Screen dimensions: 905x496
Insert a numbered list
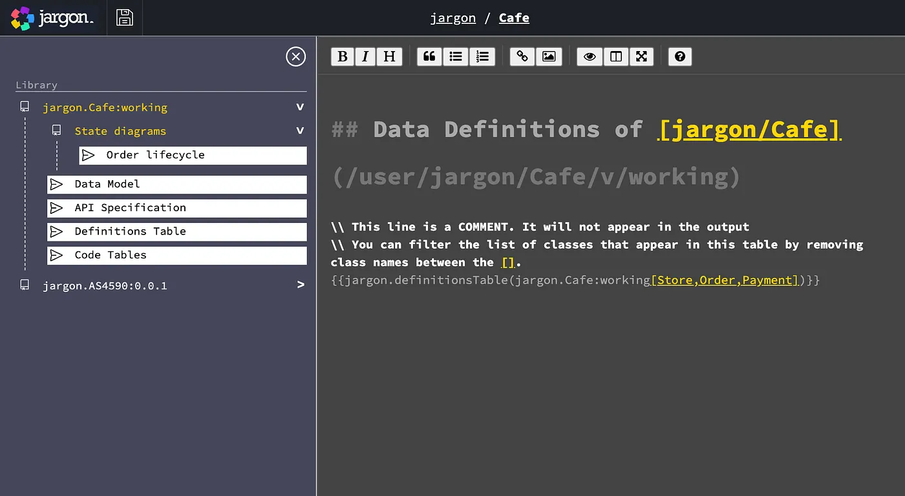pyautogui.click(x=483, y=57)
